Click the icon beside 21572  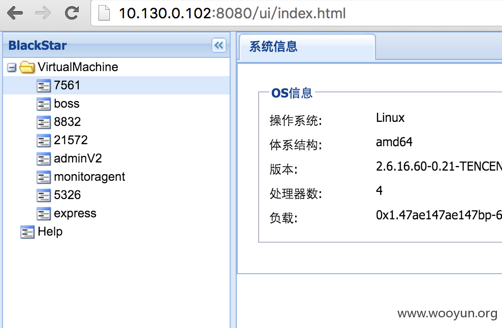[44, 141]
